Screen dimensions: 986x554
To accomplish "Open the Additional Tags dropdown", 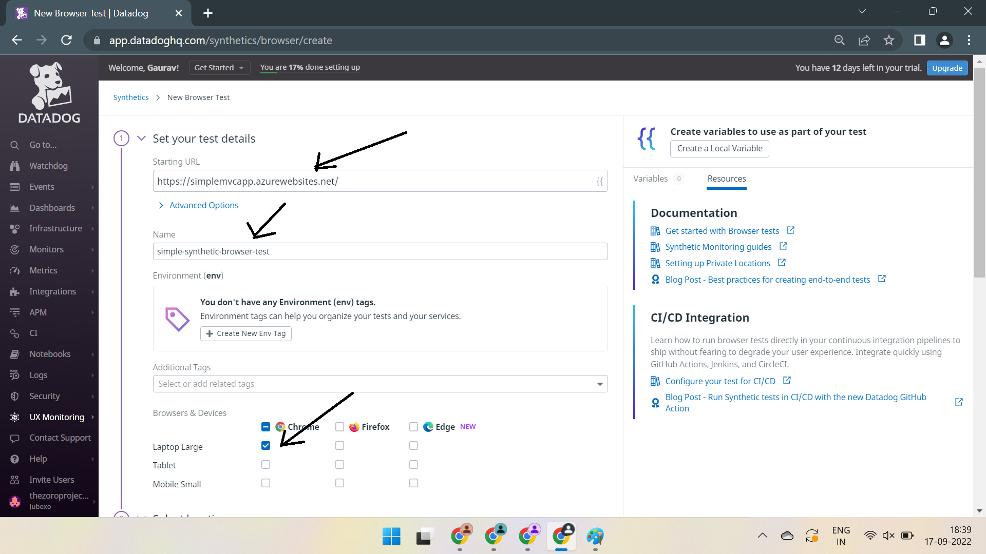I will click(600, 384).
